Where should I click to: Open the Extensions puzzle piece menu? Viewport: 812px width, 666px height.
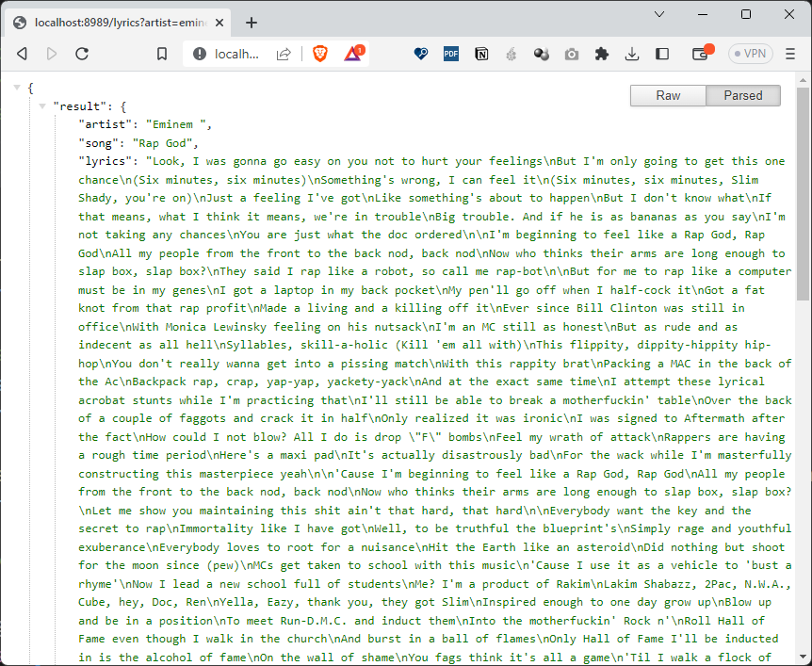pos(602,54)
